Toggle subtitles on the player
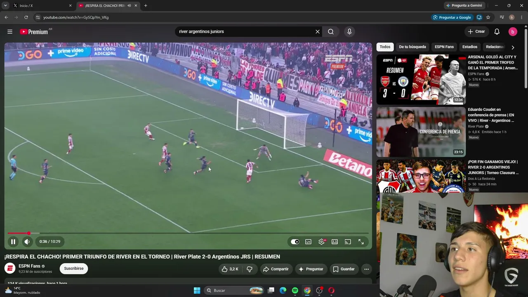The height and width of the screenshot is (297, 528). pos(308,242)
